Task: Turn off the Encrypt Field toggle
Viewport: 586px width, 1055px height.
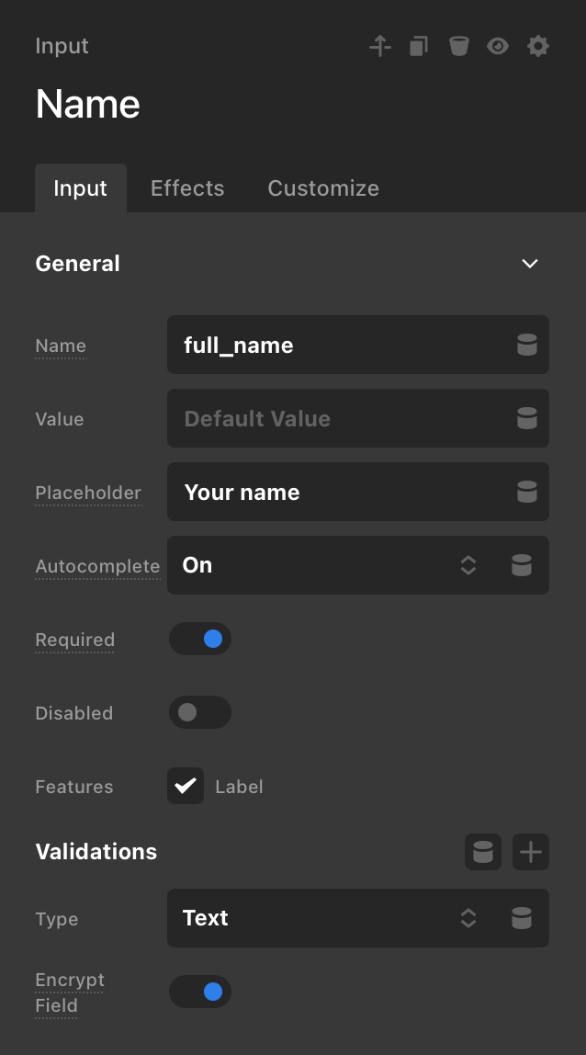Action: pyautogui.click(x=200, y=992)
